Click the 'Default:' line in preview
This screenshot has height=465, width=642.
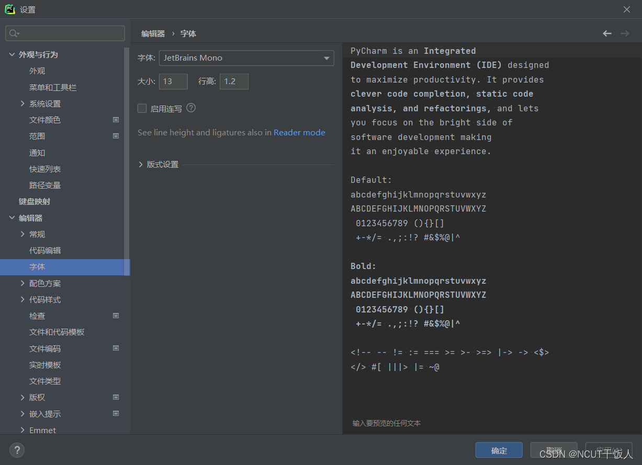tap(371, 180)
